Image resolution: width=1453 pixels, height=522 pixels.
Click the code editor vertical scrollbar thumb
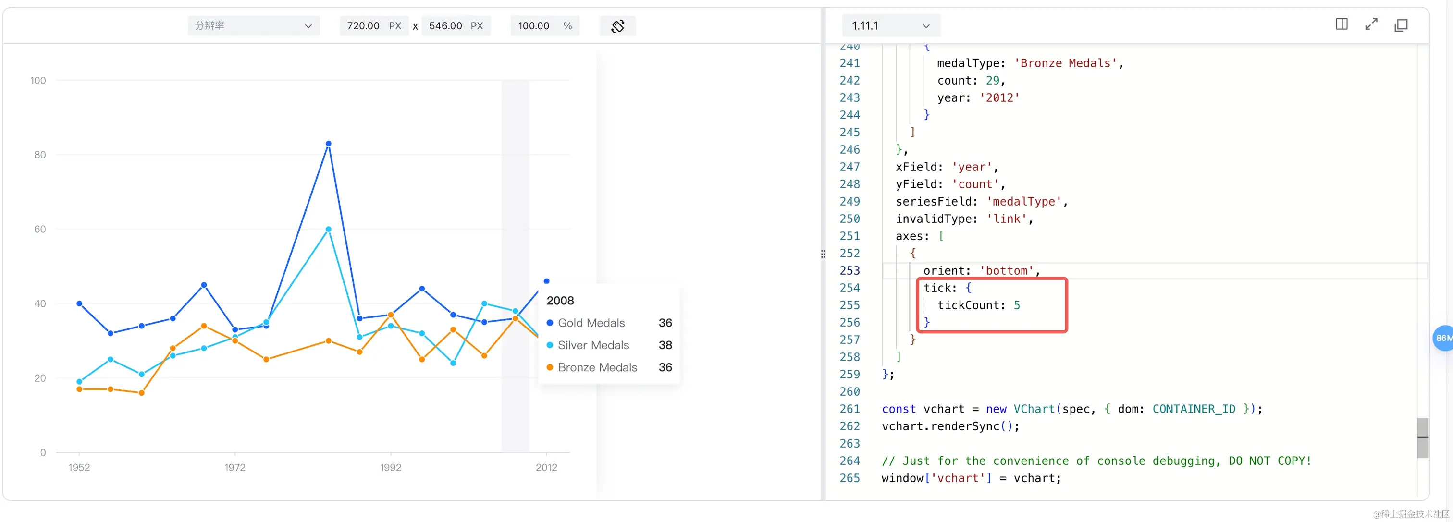(x=1423, y=437)
